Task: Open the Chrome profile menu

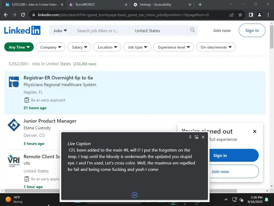Action: pyautogui.click(x=260, y=15)
